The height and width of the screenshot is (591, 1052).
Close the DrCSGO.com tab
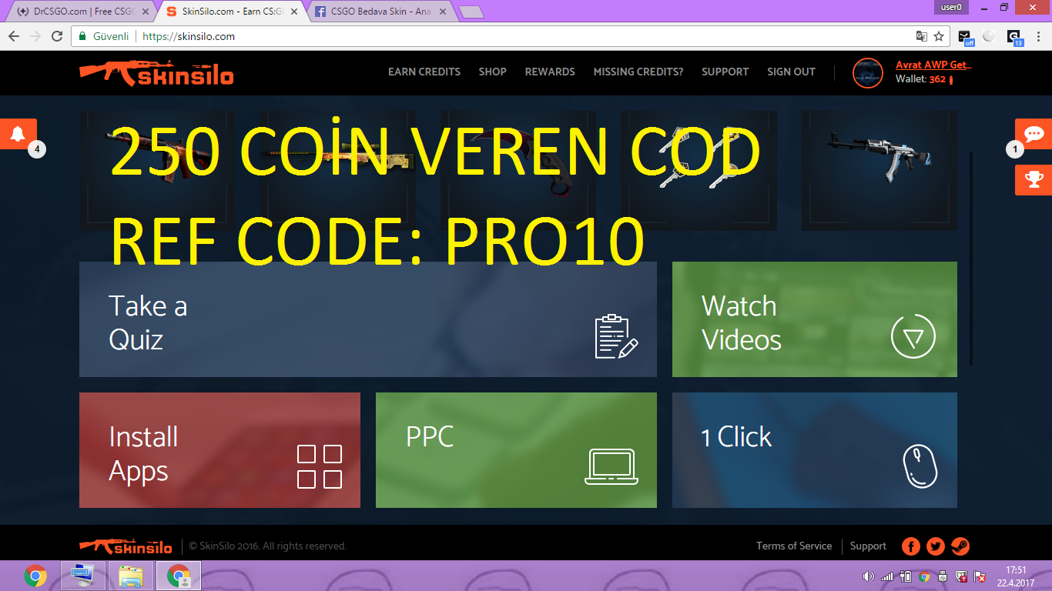pos(146,12)
